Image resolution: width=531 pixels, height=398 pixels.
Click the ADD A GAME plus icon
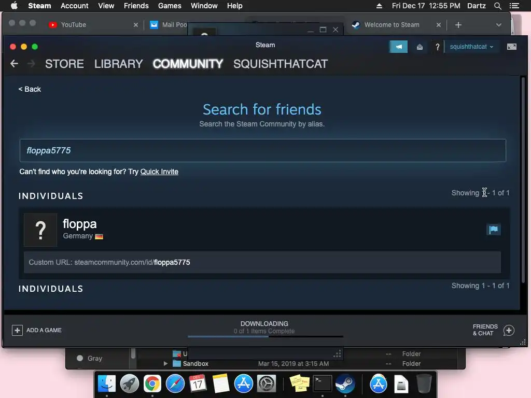pos(17,330)
